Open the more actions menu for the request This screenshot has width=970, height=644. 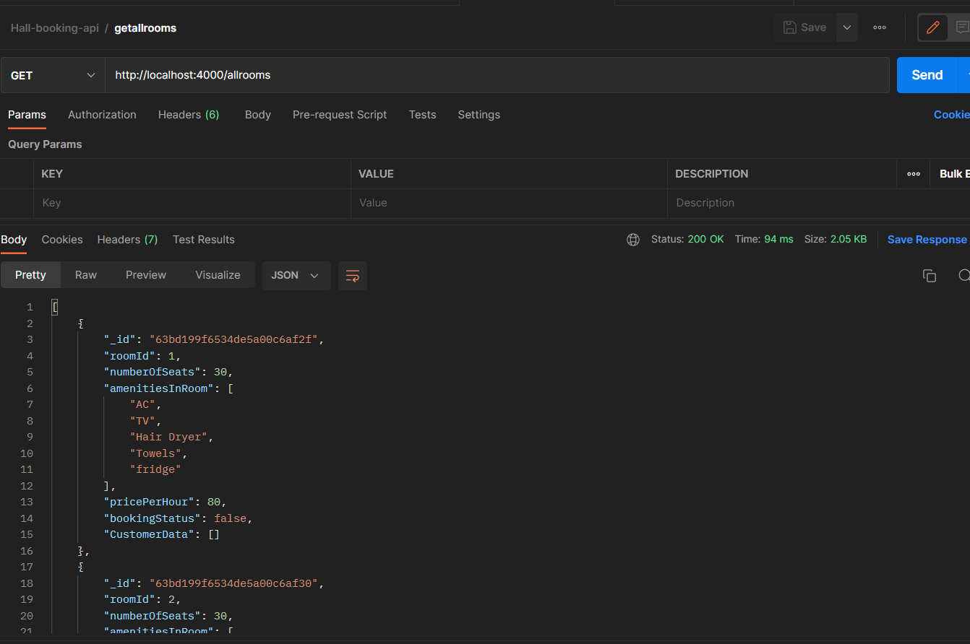click(x=879, y=27)
